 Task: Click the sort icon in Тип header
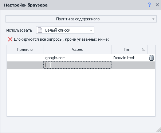click(x=144, y=49)
